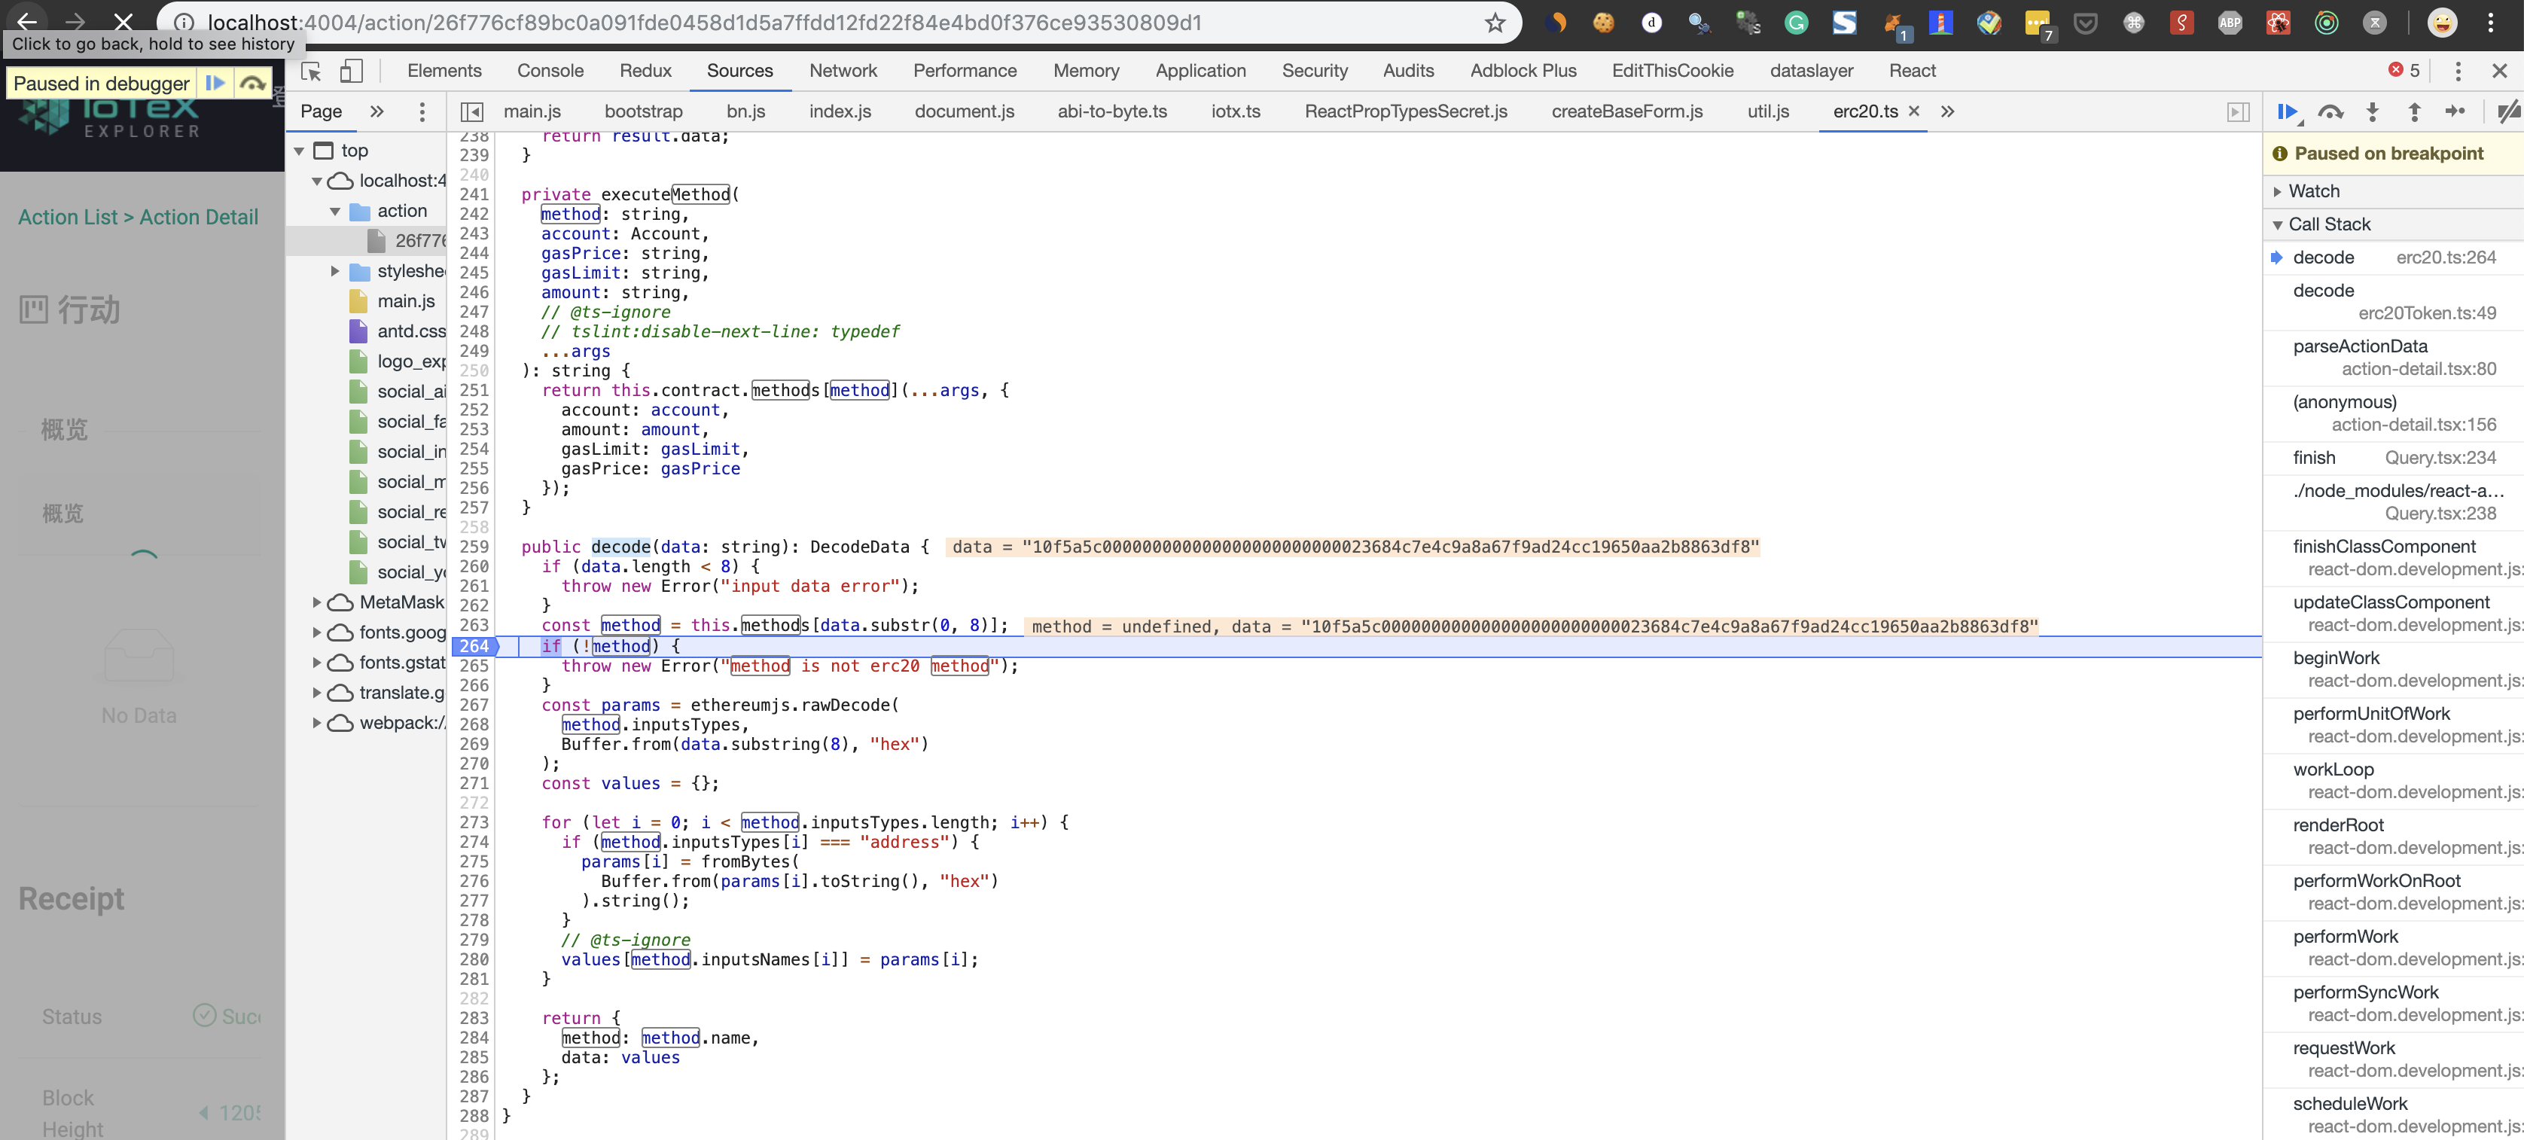Open the DevTools three-dot customization menu
2524x1140 pixels.
2458,71
